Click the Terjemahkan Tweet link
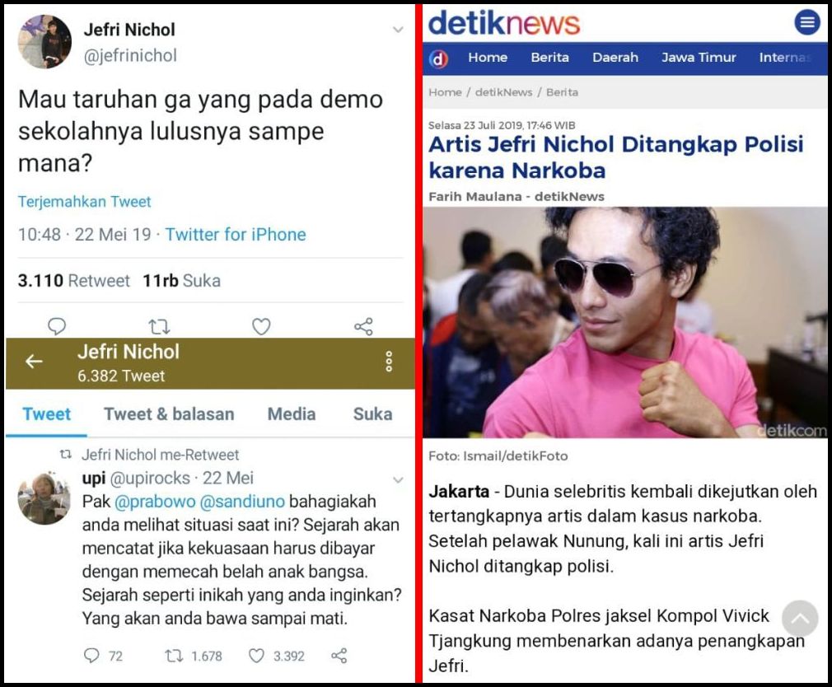Screen dimensions: 832x687 [84, 202]
